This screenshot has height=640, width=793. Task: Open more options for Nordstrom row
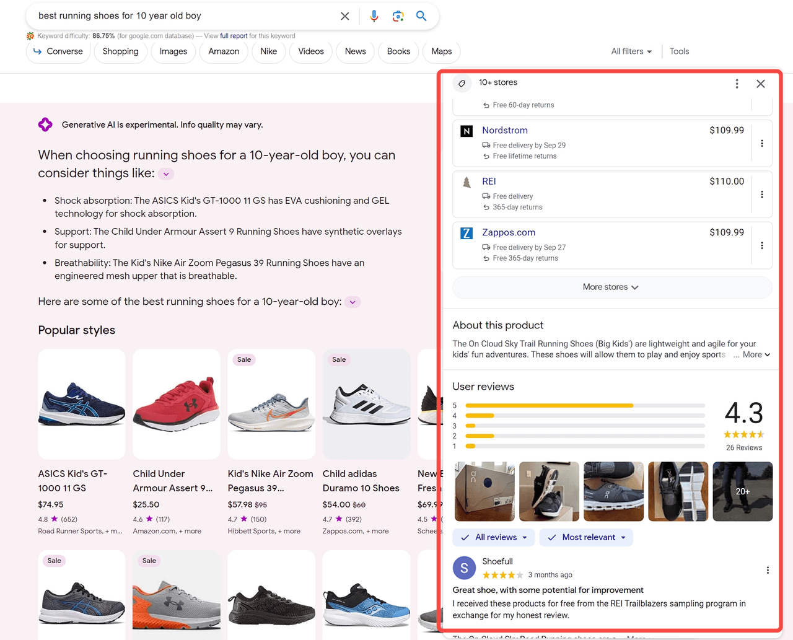762,143
